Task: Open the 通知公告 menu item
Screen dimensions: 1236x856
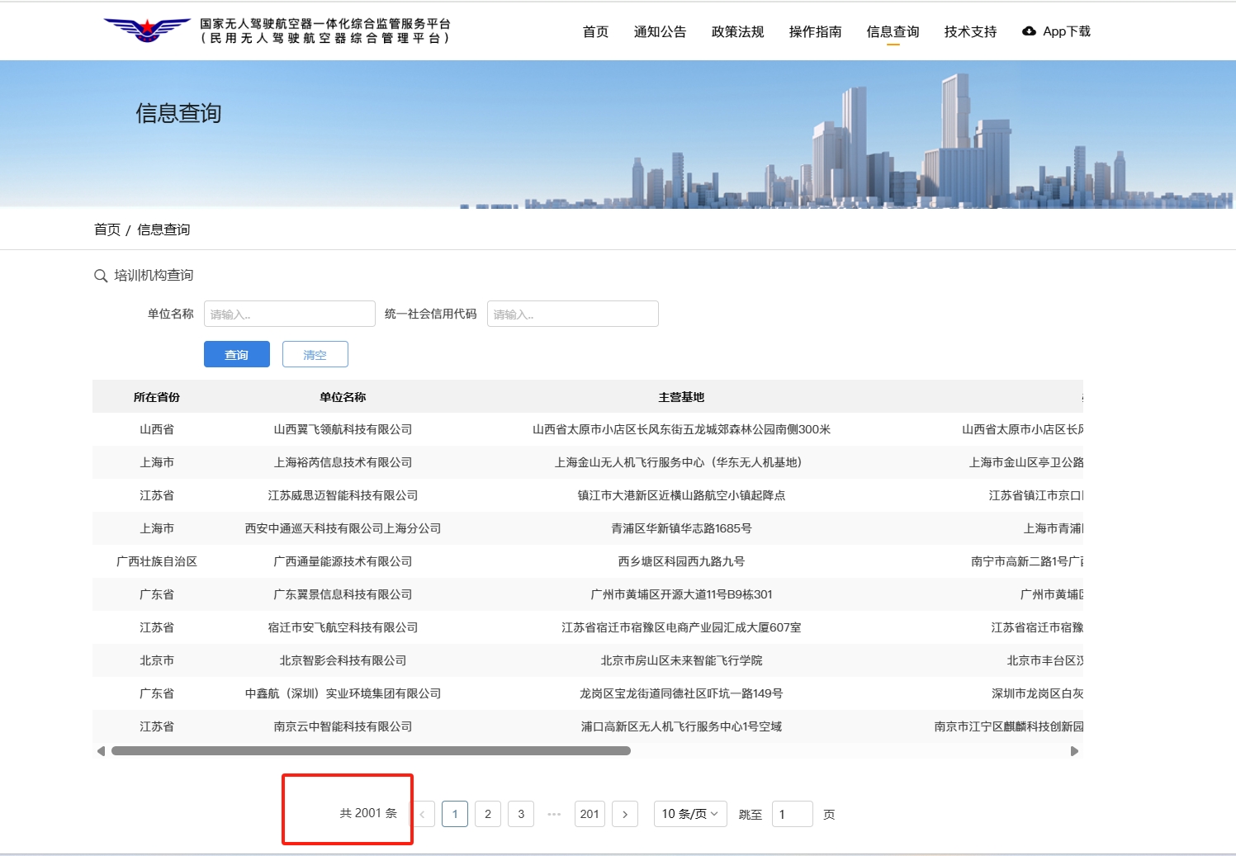Action: click(x=660, y=31)
